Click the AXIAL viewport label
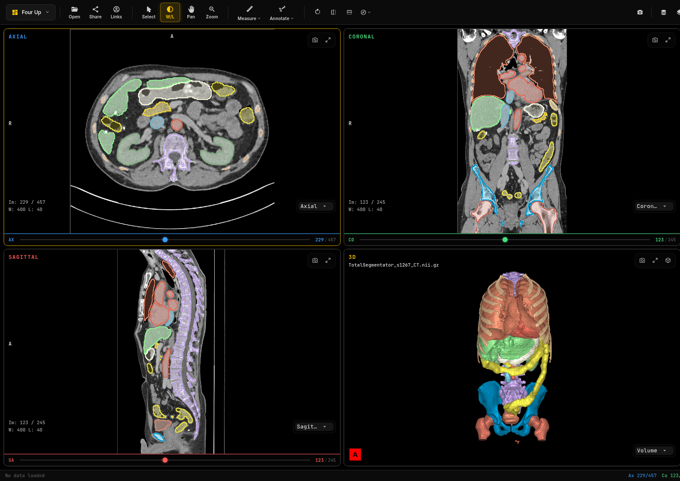The width and height of the screenshot is (680, 481). tap(18, 37)
